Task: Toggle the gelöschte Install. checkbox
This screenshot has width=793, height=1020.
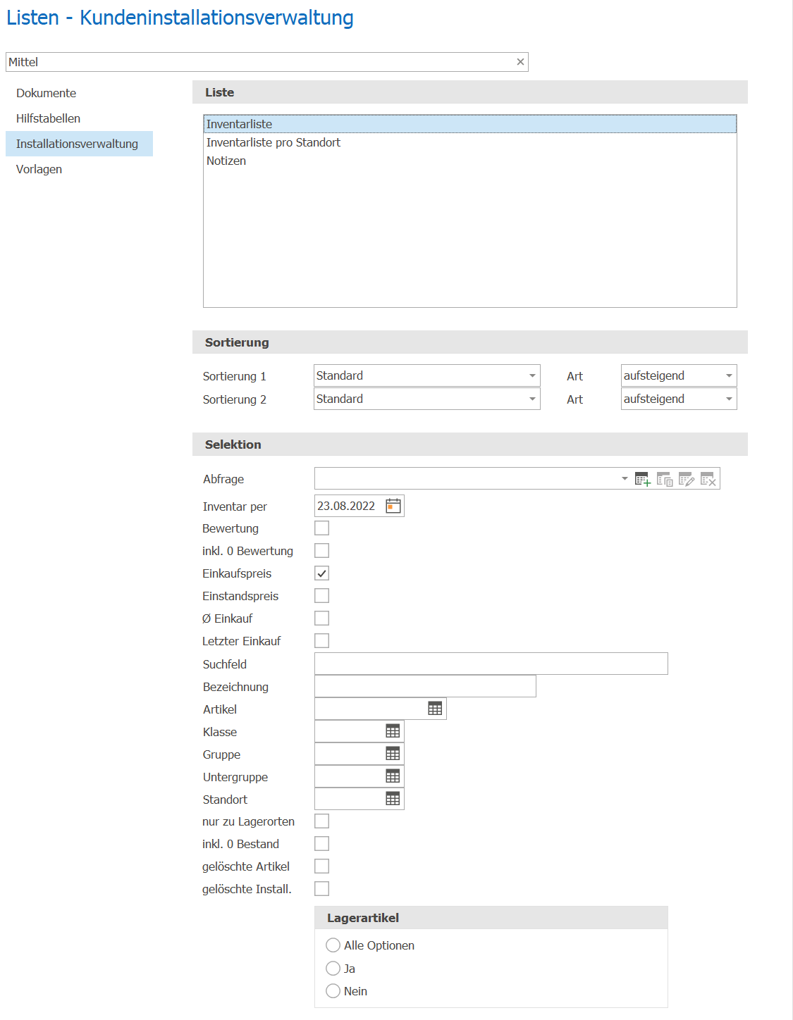Action: coord(321,889)
